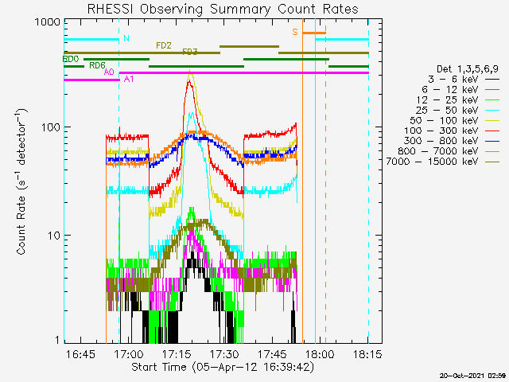Click the cyan line swatch for 25 - 50 keV

tap(492, 110)
